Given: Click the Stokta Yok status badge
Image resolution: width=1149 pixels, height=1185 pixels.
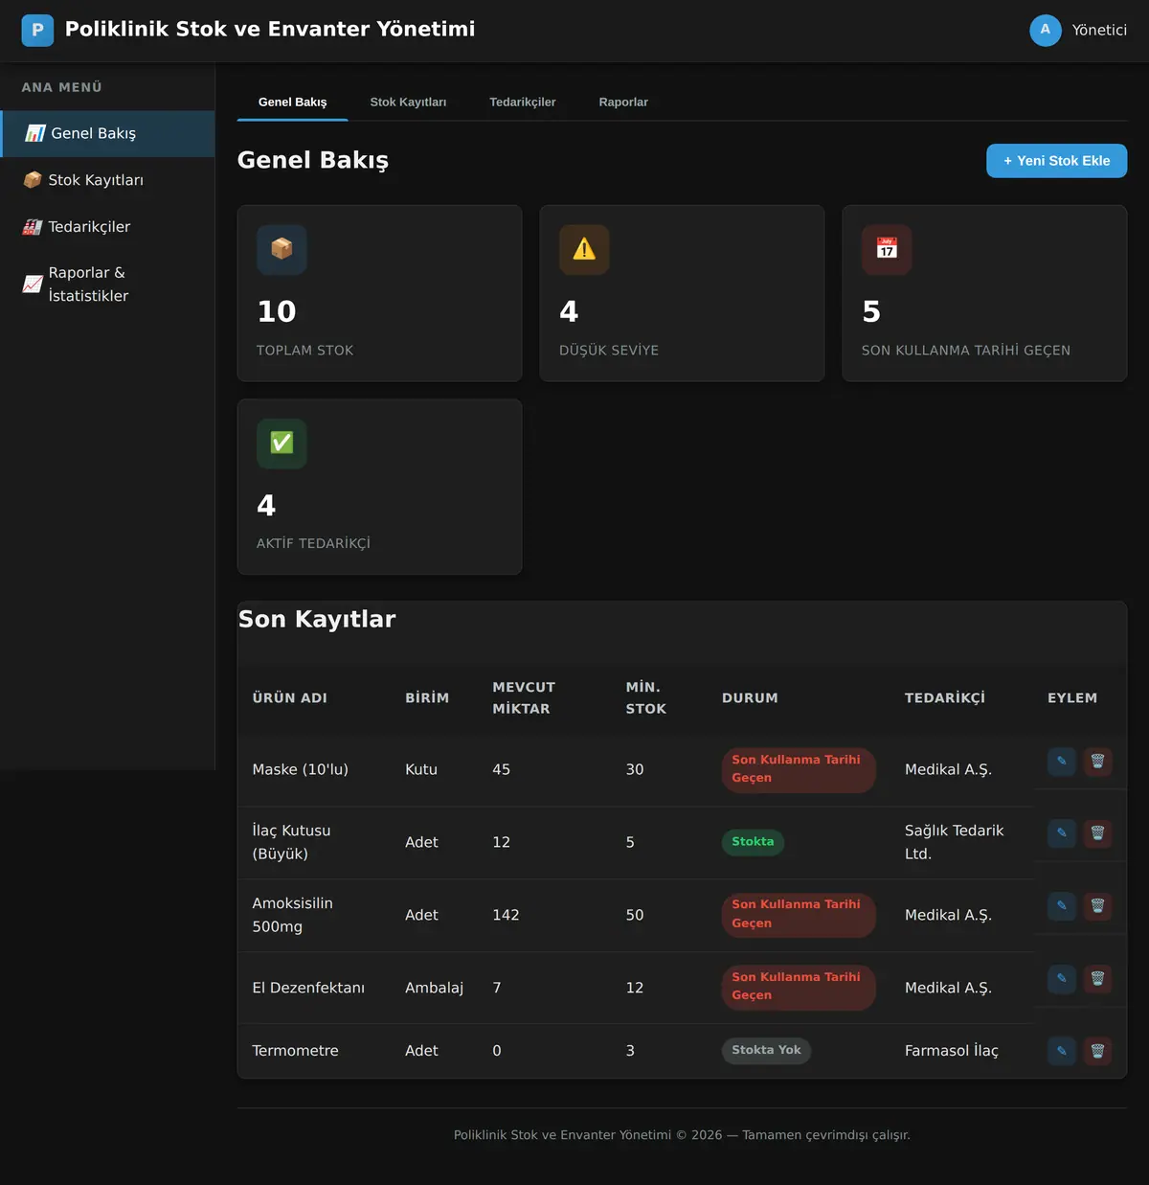Looking at the screenshot, I should (766, 1051).
